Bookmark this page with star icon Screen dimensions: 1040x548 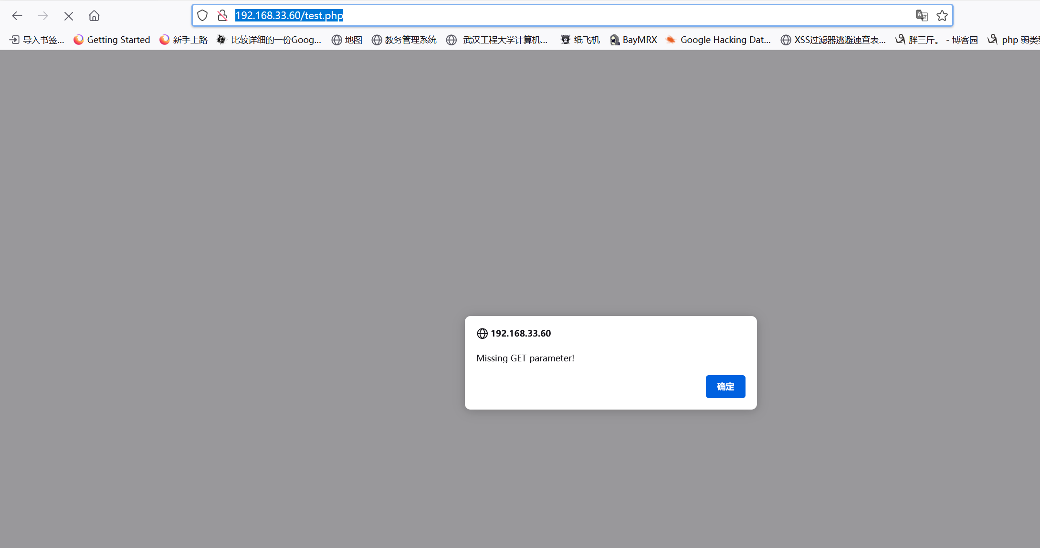942,15
